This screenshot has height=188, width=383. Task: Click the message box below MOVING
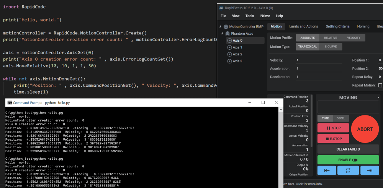348,107
